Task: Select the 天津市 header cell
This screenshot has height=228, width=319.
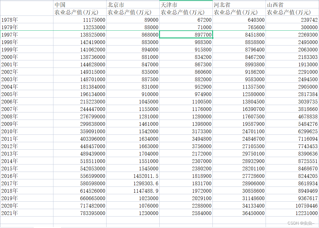Action: pyautogui.click(x=186, y=5)
